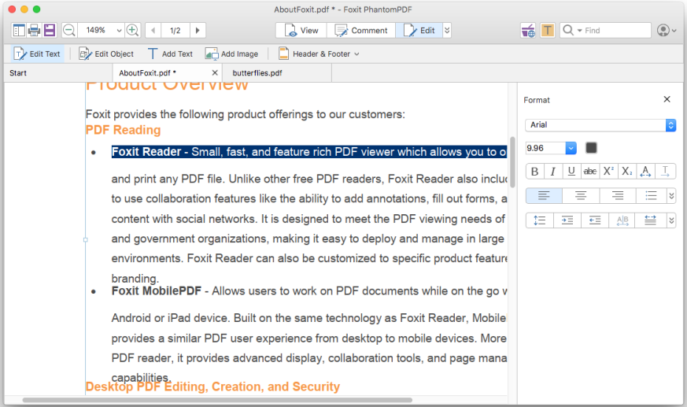Open the zoom percentage dropdown

click(119, 30)
